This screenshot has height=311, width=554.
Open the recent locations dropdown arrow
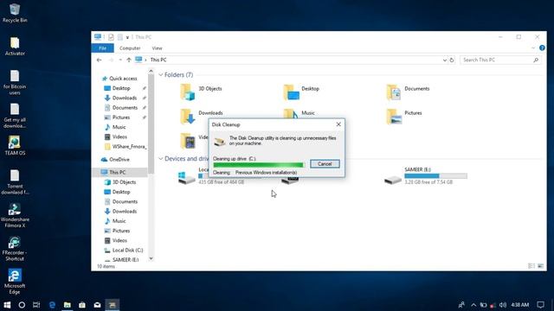[120, 60]
